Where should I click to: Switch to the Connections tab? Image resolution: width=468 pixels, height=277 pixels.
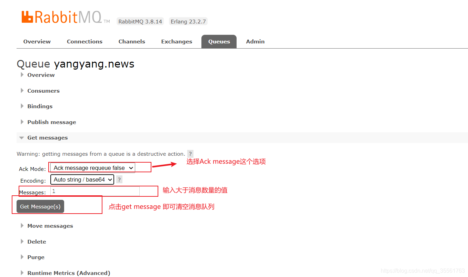click(x=84, y=41)
